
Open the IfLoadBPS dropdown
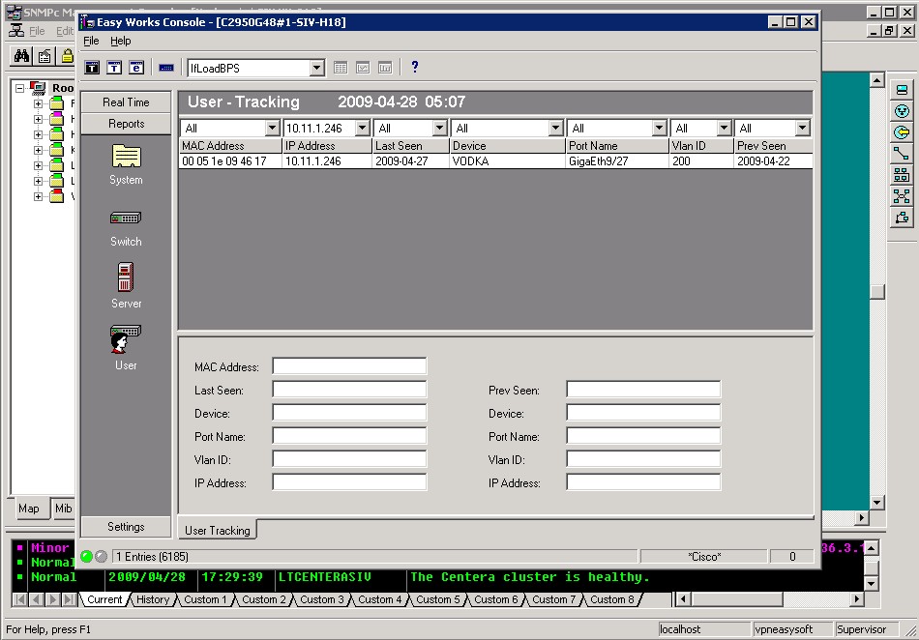point(317,68)
